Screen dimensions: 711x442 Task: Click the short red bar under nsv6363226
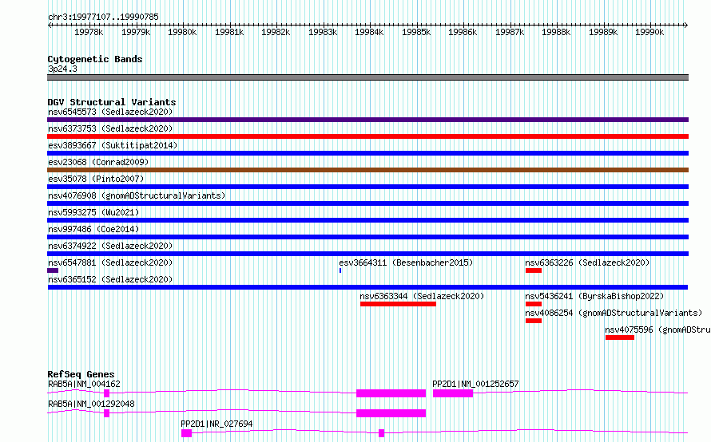click(534, 270)
